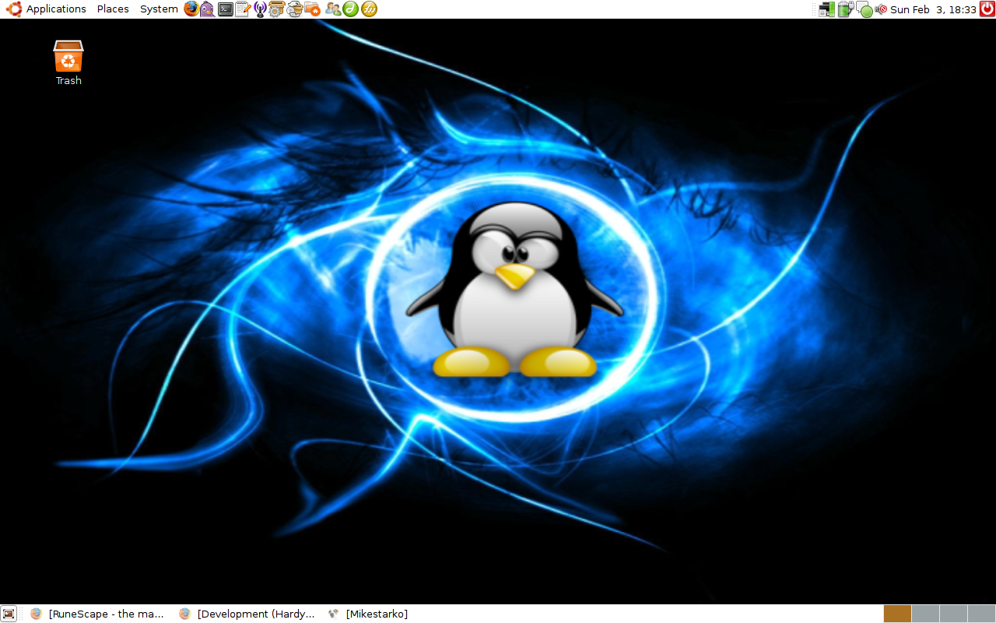
Task: Launch Pidgin messenger from the panel
Action: tap(208, 9)
